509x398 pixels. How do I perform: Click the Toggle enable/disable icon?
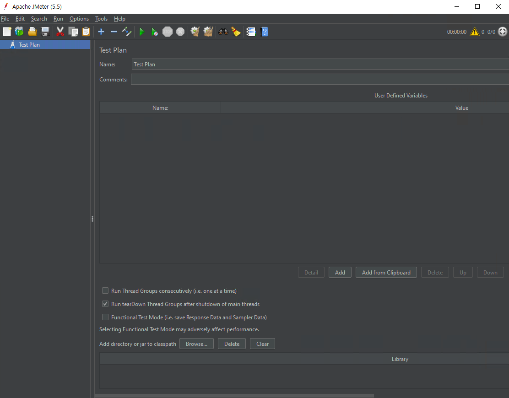(x=127, y=32)
